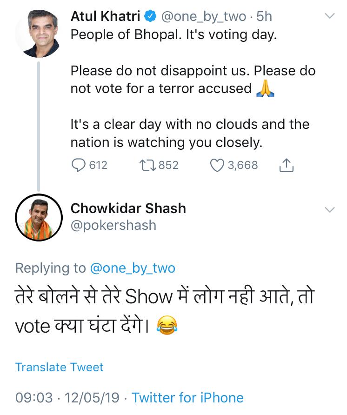The width and height of the screenshot is (347, 415).
Task: Click the Atul Khatri display name
Action: [105, 16]
